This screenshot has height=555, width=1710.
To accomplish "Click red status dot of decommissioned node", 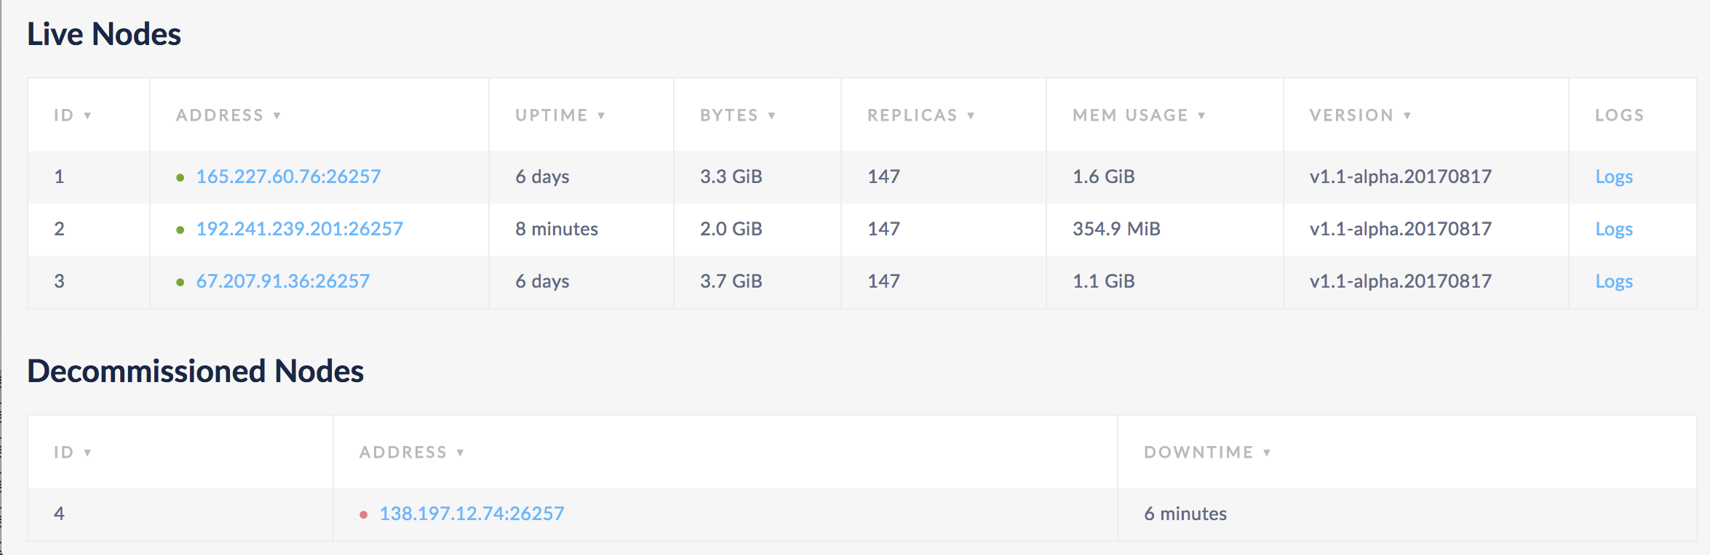I will (x=363, y=514).
